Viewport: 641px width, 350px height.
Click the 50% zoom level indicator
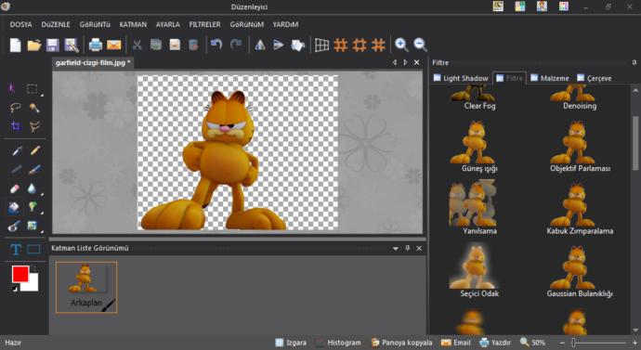coord(532,343)
